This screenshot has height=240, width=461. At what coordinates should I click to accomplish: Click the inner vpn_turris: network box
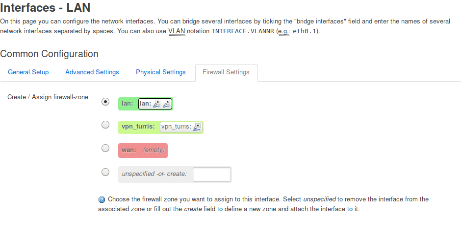[x=181, y=127]
